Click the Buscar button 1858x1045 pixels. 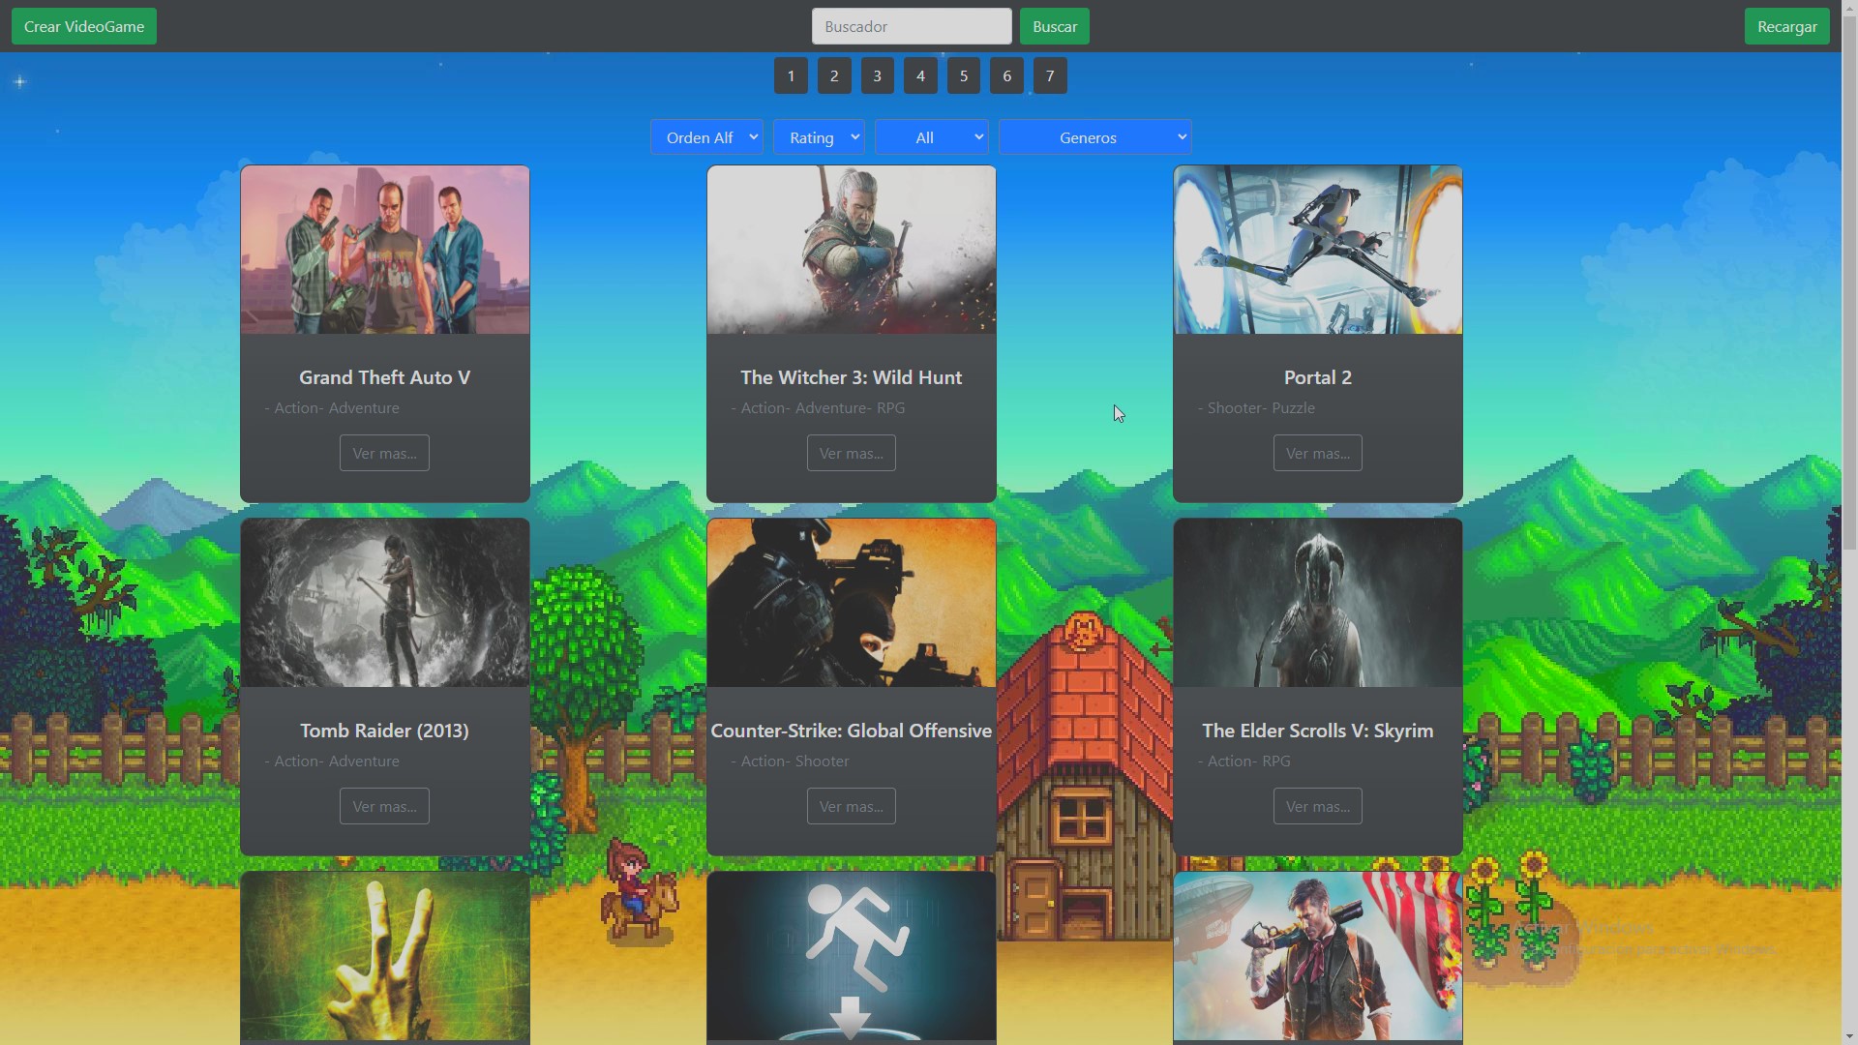[x=1055, y=26]
